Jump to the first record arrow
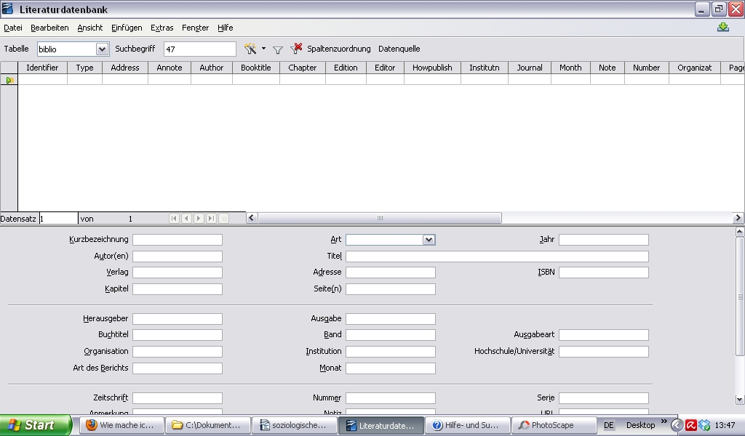 [174, 217]
